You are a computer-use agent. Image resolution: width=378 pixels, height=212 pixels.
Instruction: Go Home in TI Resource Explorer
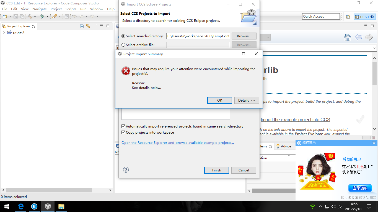pos(348,37)
